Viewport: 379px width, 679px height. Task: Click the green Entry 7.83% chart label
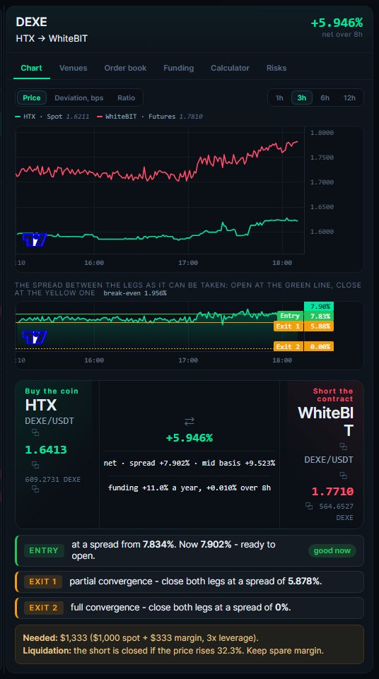click(x=305, y=316)
